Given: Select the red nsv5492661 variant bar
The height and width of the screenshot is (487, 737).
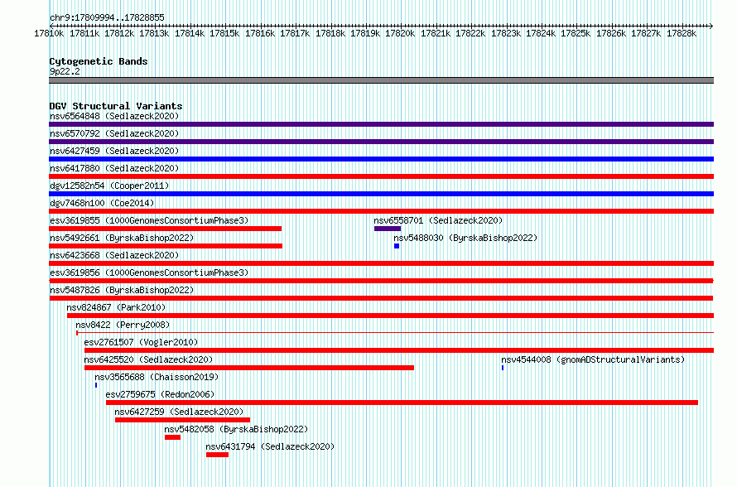Looking at the screenshot, I should click(x=166, y=246).
